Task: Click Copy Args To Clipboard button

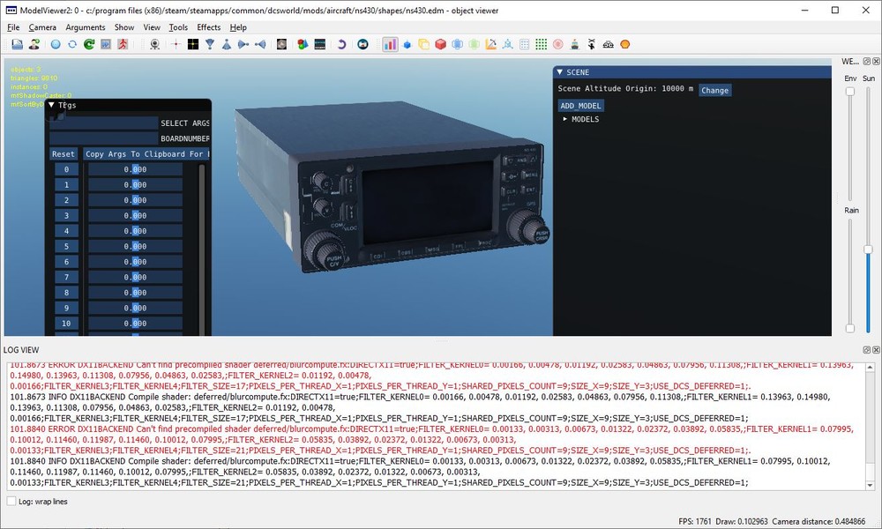Action: [146, 154]
